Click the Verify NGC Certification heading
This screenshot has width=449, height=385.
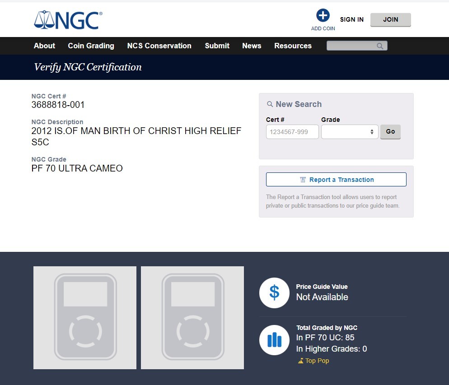88,67
